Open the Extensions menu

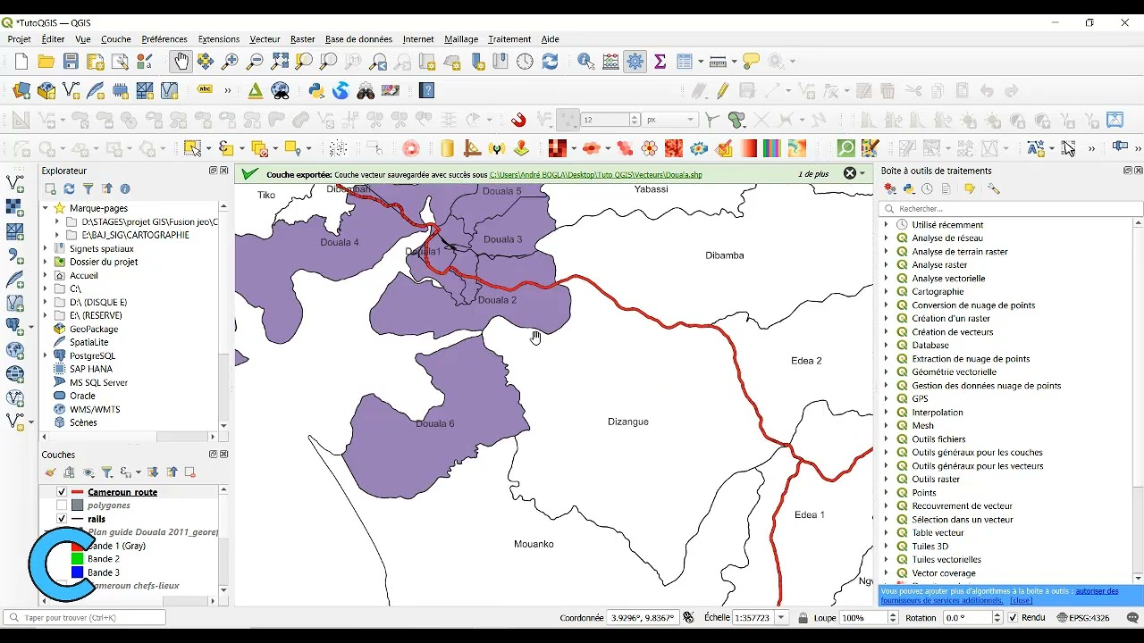click(219, 39)
